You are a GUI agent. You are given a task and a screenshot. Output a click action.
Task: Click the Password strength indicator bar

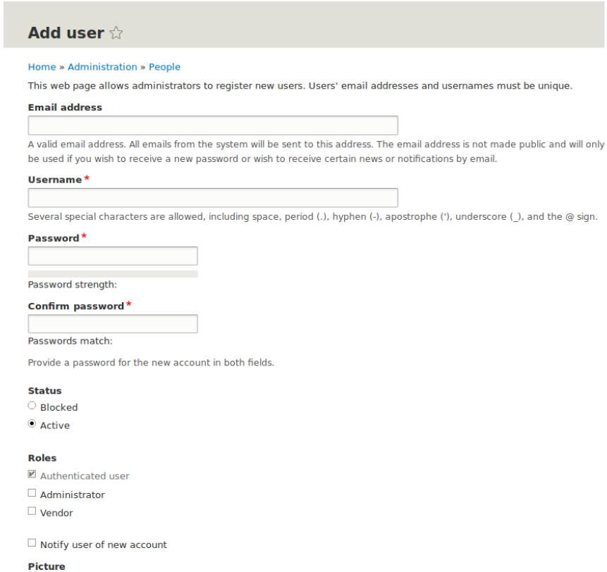[111, 273]
